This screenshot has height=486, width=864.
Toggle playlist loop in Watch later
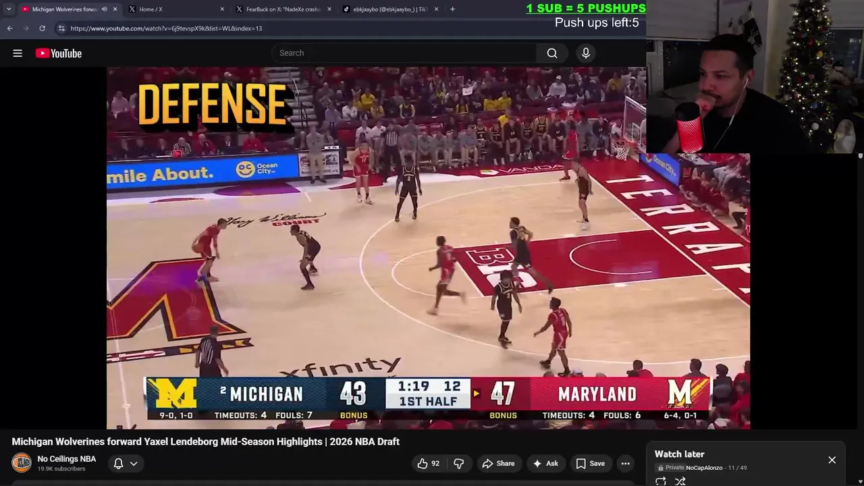tap(661, 481)
